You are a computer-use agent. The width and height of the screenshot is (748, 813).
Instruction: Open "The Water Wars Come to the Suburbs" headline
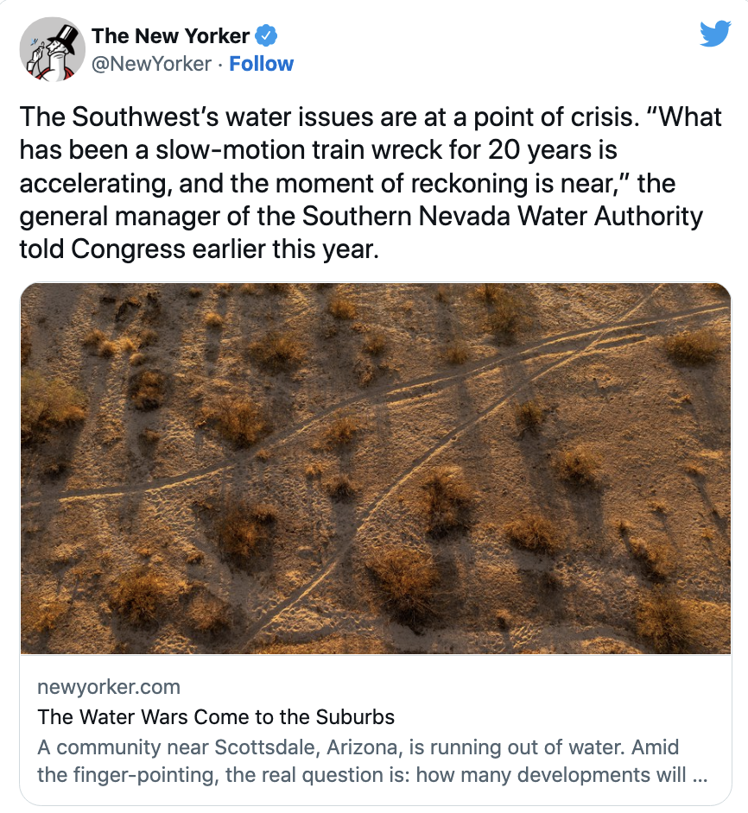[216, 716]
